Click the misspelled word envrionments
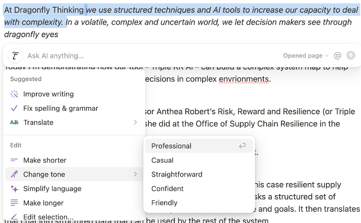The height and width of the screenshot is (223, 361). (245, 79)
